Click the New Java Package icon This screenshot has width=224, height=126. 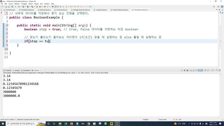37,7
